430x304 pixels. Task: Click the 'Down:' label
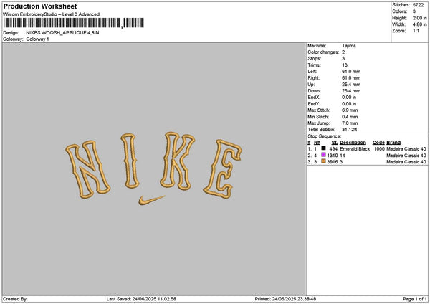click(x=315, y=91)
